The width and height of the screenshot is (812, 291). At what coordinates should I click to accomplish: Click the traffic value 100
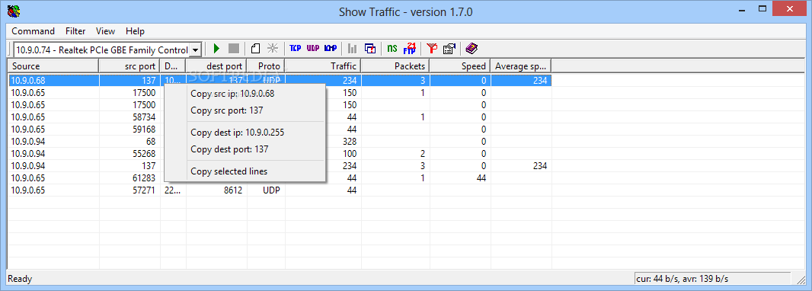tap(349, 153)
